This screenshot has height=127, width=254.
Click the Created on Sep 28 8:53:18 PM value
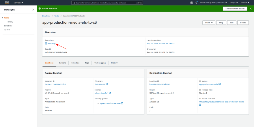click(x=160, y=52)
